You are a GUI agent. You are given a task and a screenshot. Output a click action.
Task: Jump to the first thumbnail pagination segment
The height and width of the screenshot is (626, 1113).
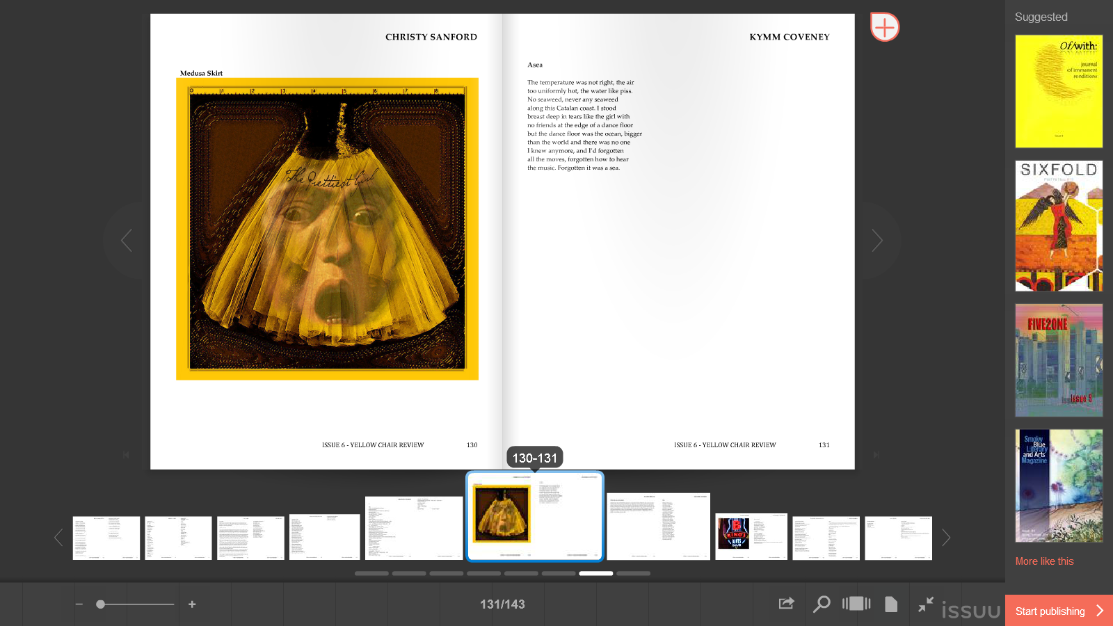click(371, 574)
